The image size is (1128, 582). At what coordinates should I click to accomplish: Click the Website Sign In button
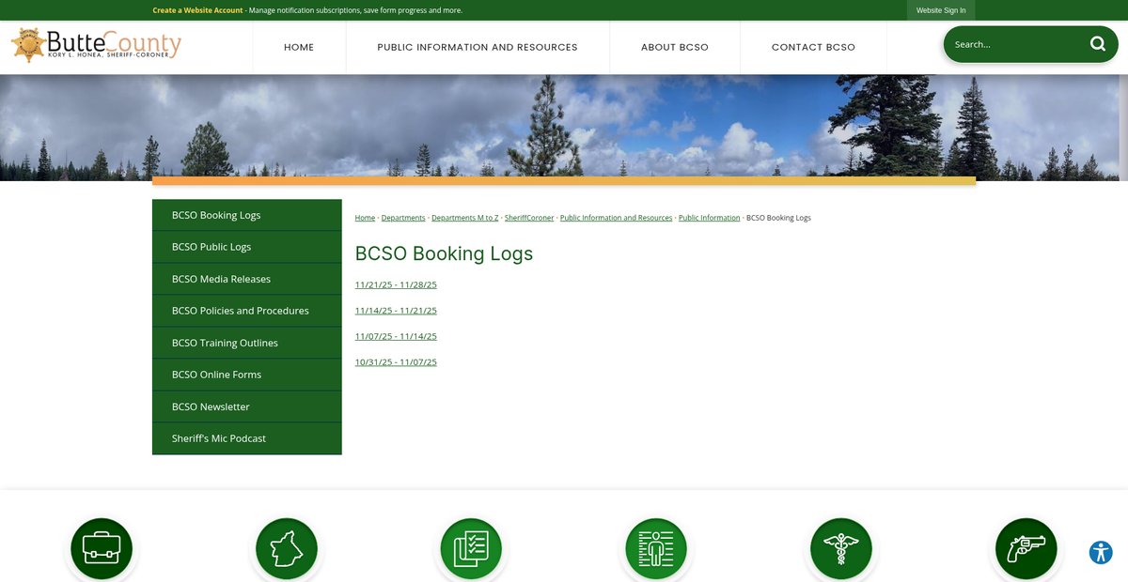(941, 10)
